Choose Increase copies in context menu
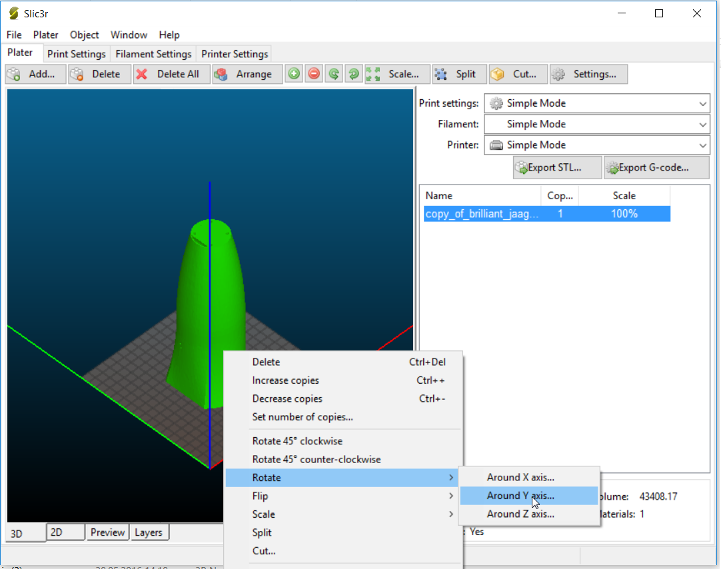Viewport: 721px width, 569px height. coord(345,380)
